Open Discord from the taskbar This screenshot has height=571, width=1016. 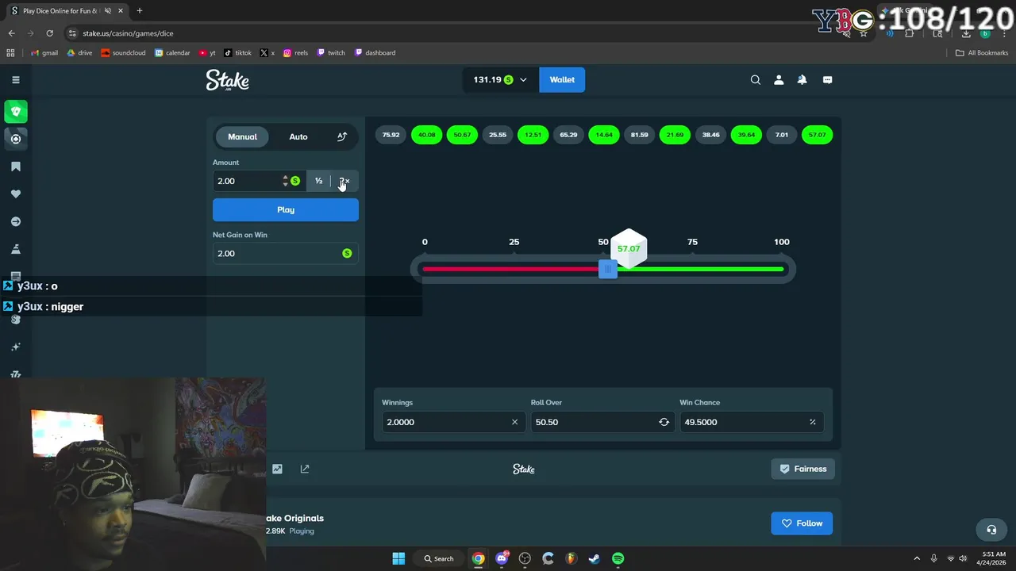(x=502, y=558)
